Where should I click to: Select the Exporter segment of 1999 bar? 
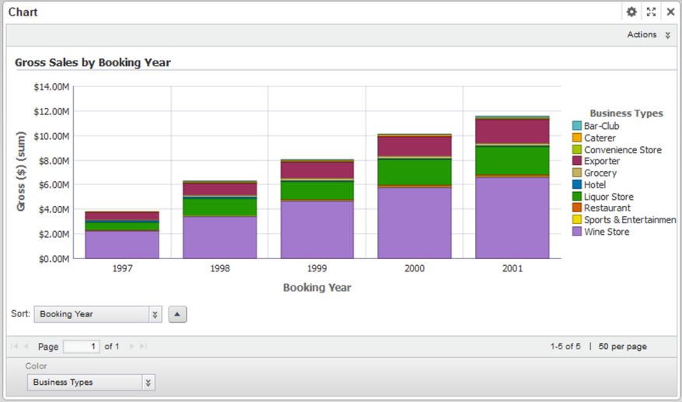tap(317, 170)
